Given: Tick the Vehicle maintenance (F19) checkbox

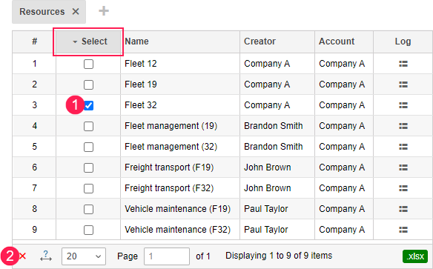Looking at the screenshot, I should click(89, 209).
